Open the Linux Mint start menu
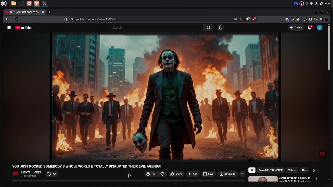The height and width of the screenshot is (187, 333). point(4,3)
